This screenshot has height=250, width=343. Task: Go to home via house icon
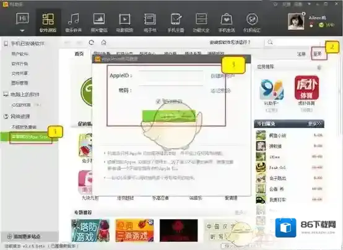(x=103, y=43)
